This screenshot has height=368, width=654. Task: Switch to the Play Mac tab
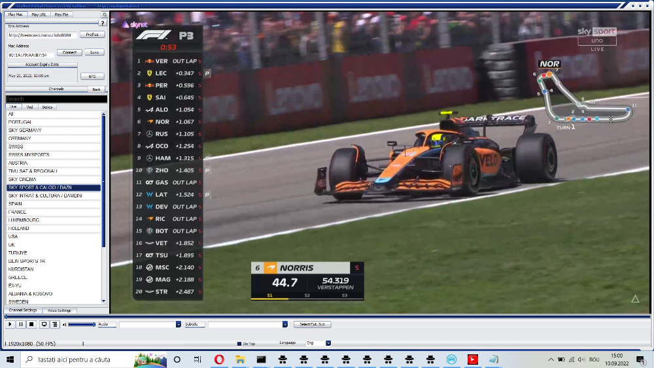[x=16, y=14]
